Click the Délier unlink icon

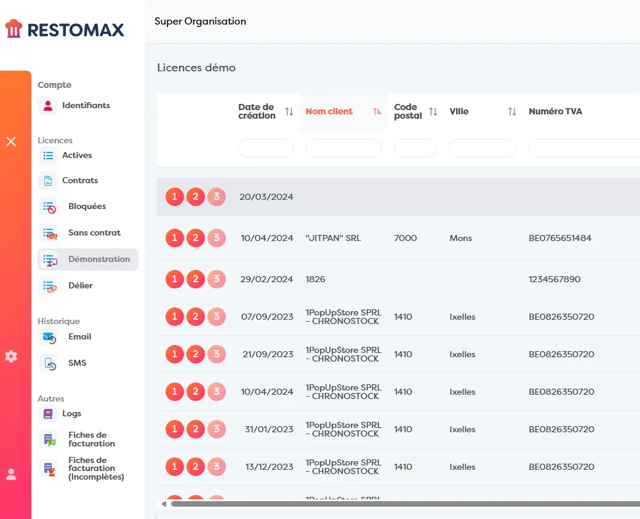coord(49,286)
